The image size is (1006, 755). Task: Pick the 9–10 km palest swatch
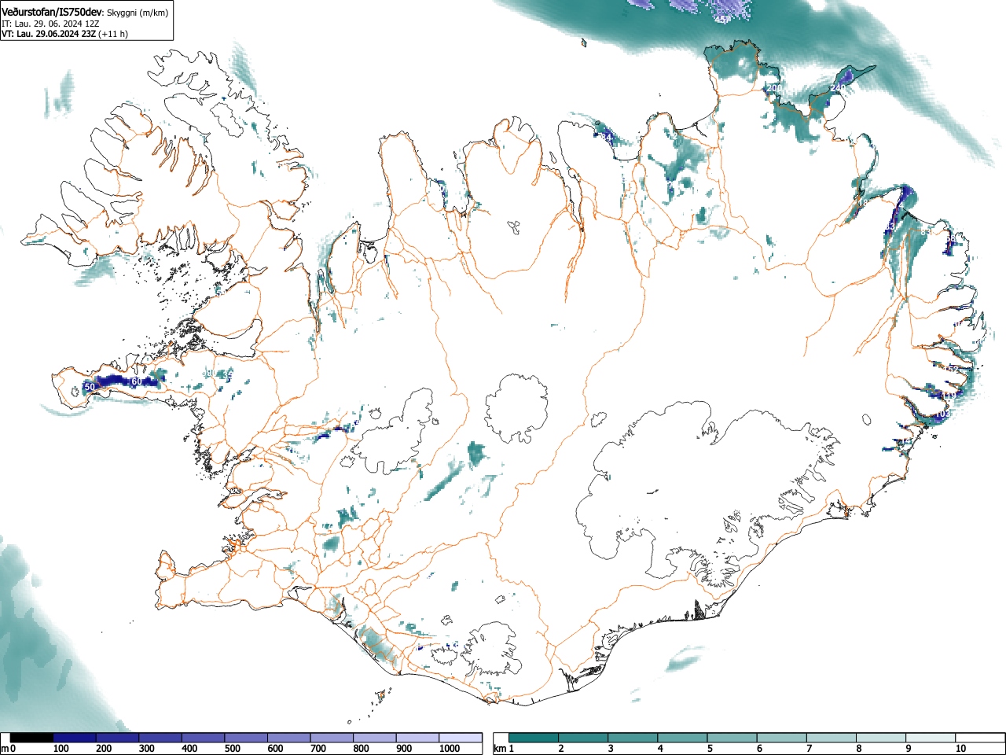[931, 738]
